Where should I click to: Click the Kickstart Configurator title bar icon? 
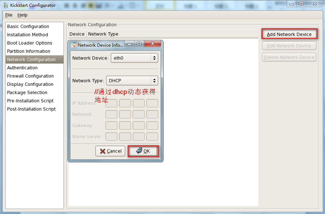tap(5, 5)
